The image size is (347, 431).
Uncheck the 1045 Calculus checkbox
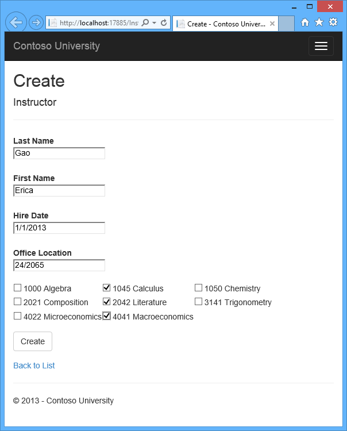click(107, 288)
